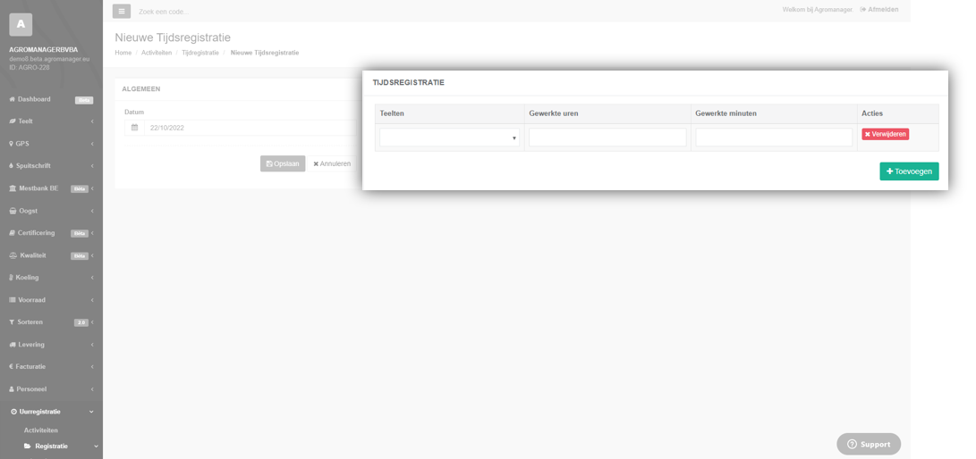
Task: Click the Mestbank BE bank icon
Action: tap(13, 188)
